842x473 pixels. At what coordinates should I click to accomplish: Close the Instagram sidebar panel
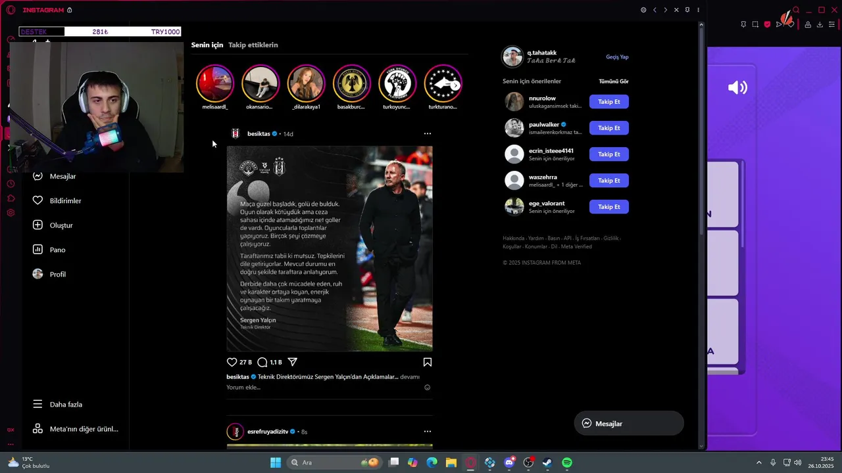click(x=676, y=10)
